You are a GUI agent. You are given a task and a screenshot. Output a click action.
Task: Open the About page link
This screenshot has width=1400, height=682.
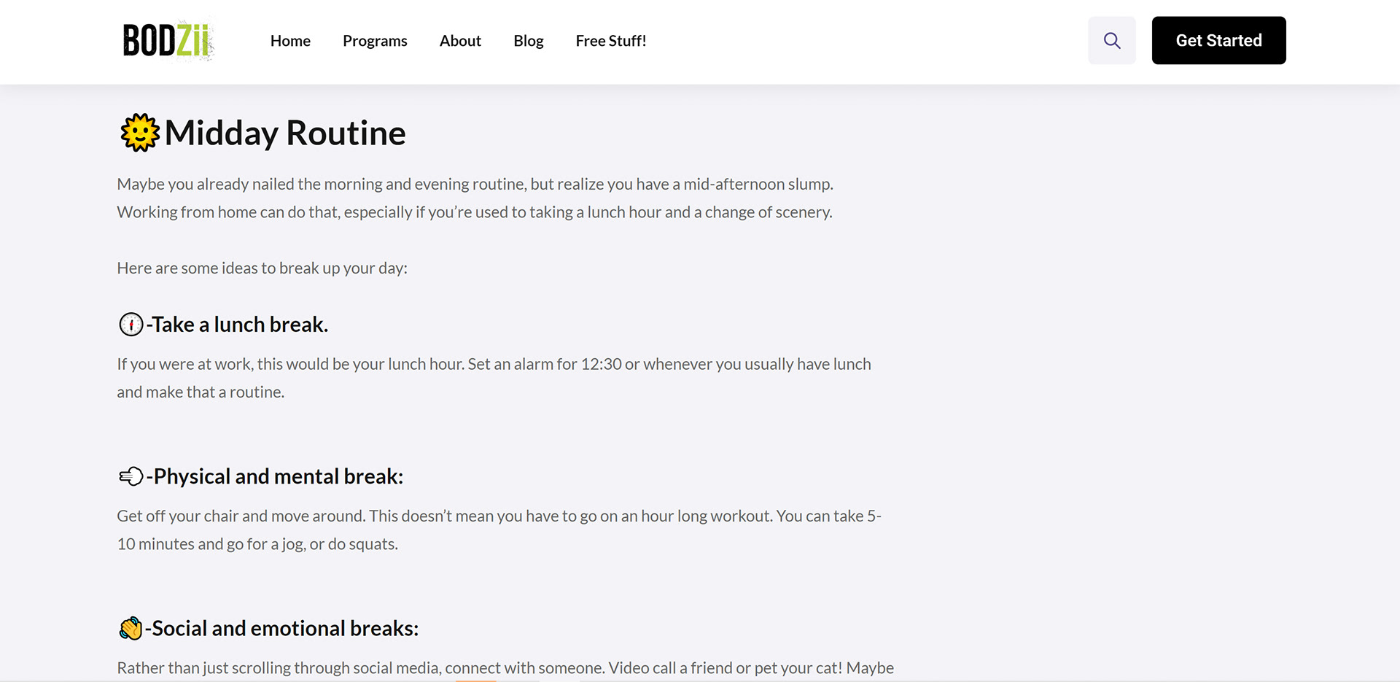[x=460, y=41]
